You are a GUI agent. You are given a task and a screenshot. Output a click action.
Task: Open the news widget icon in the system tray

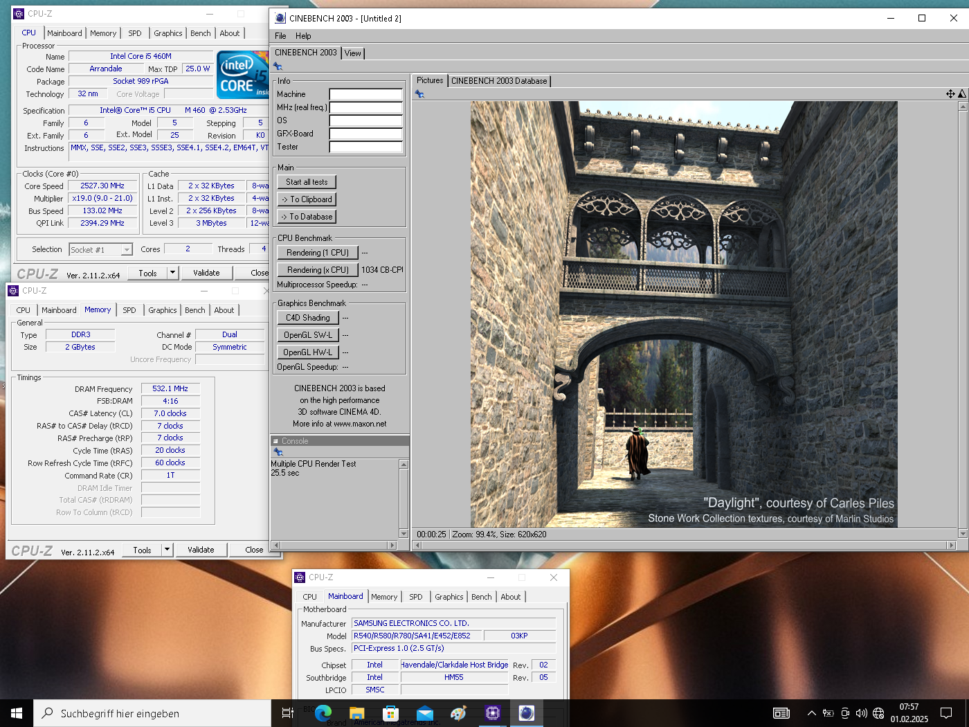(x=781, y=713)
